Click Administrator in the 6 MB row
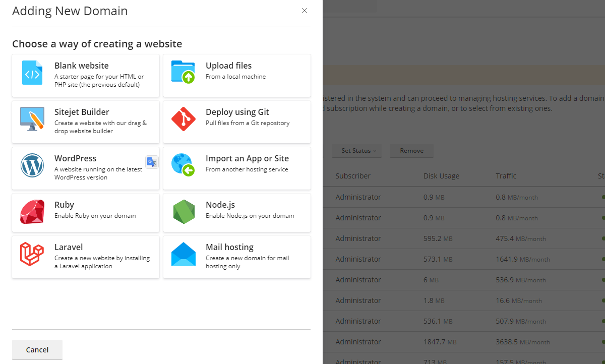The image size is (605, 364). (358, 280)
